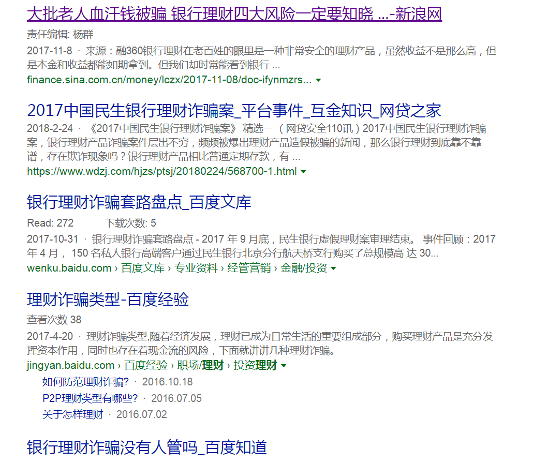Click the 百度文库 breadcrumb segment
Screen dimensions: 548x463
[143, 268]
